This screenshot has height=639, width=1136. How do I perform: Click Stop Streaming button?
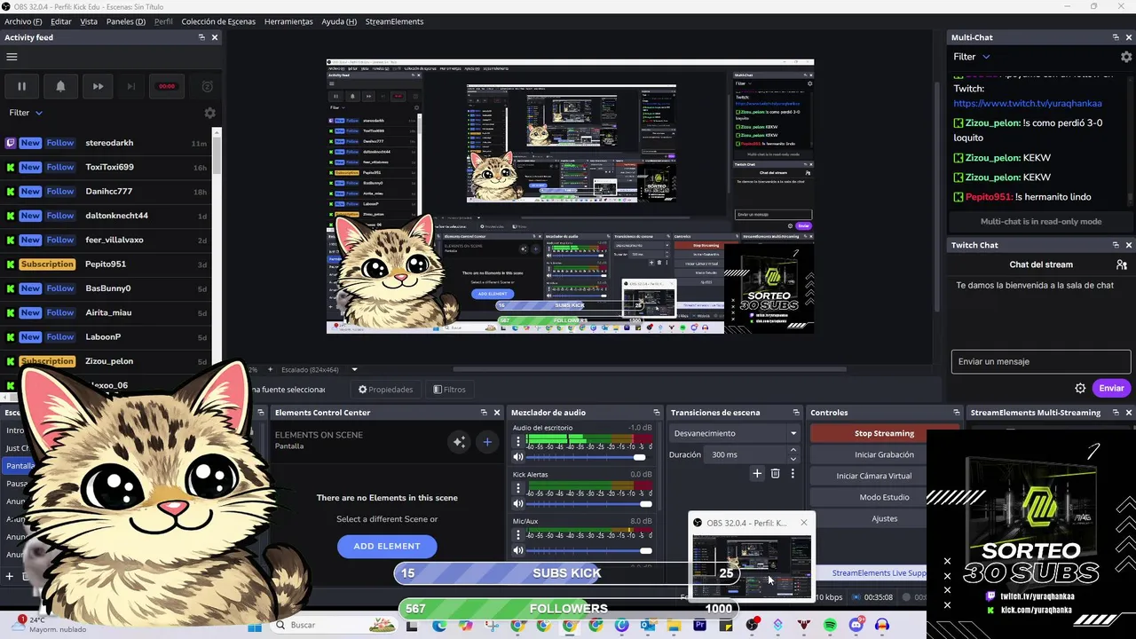pos(884,433)
